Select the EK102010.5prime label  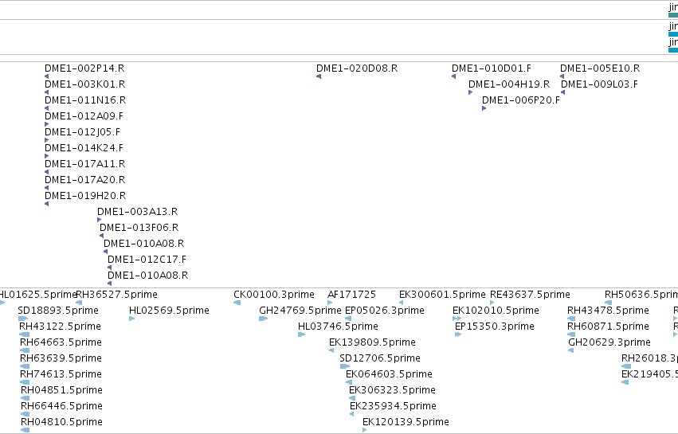(x=496, y=311)
